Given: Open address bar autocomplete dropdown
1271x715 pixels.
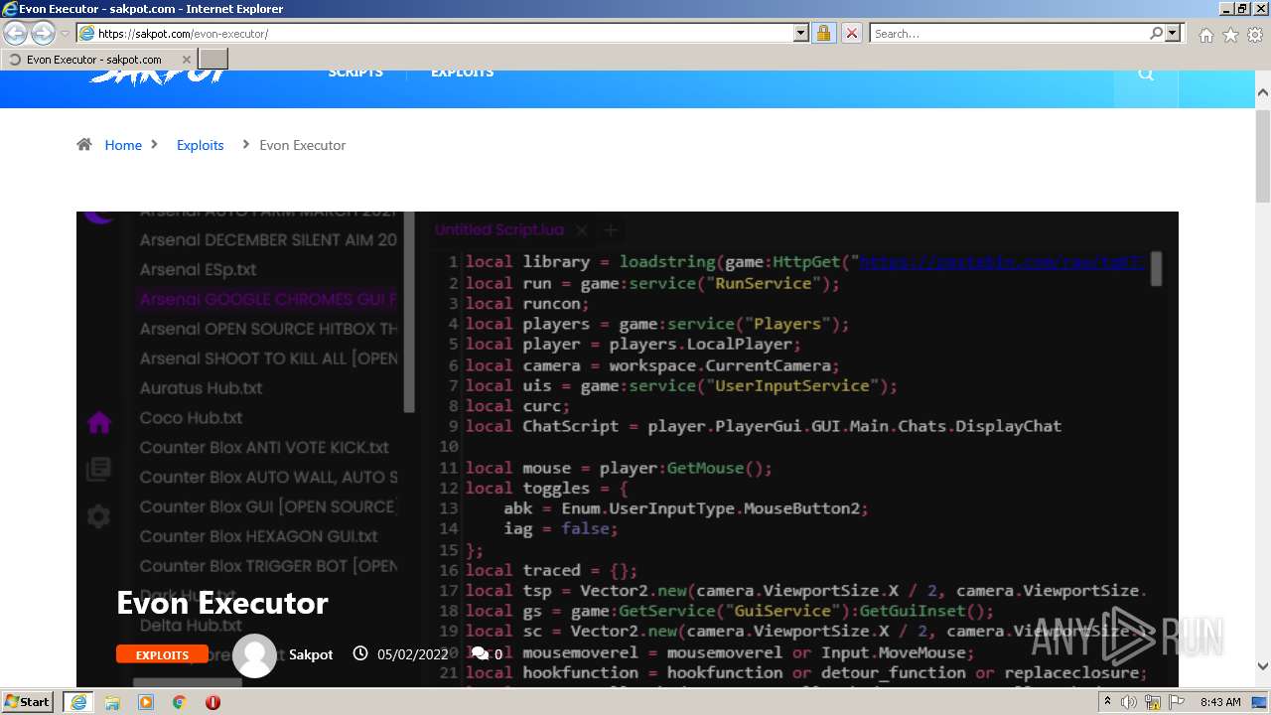Looking at the screenshot, I should [801, 33].
